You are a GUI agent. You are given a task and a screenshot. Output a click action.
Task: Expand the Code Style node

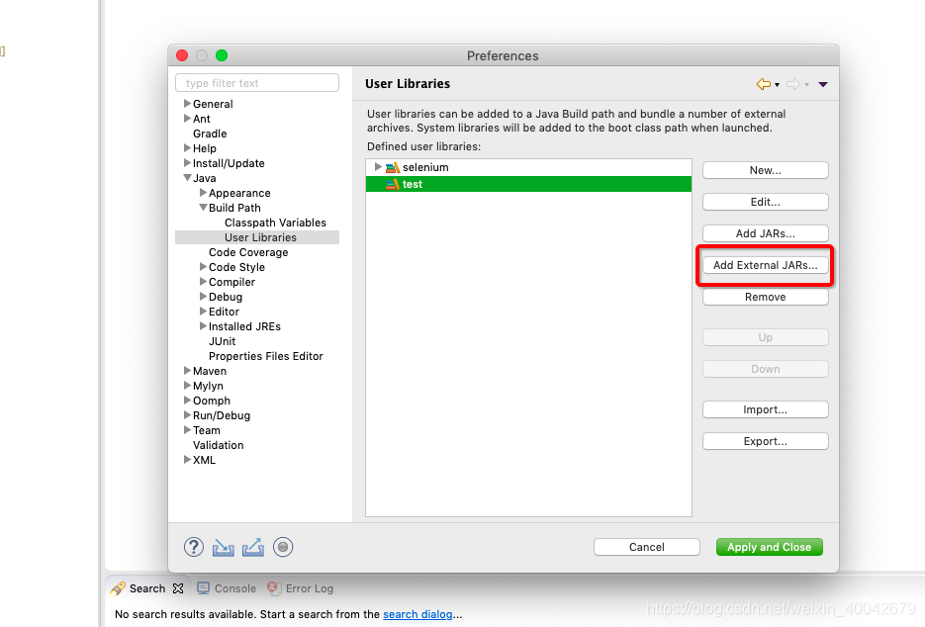point(203,267)
